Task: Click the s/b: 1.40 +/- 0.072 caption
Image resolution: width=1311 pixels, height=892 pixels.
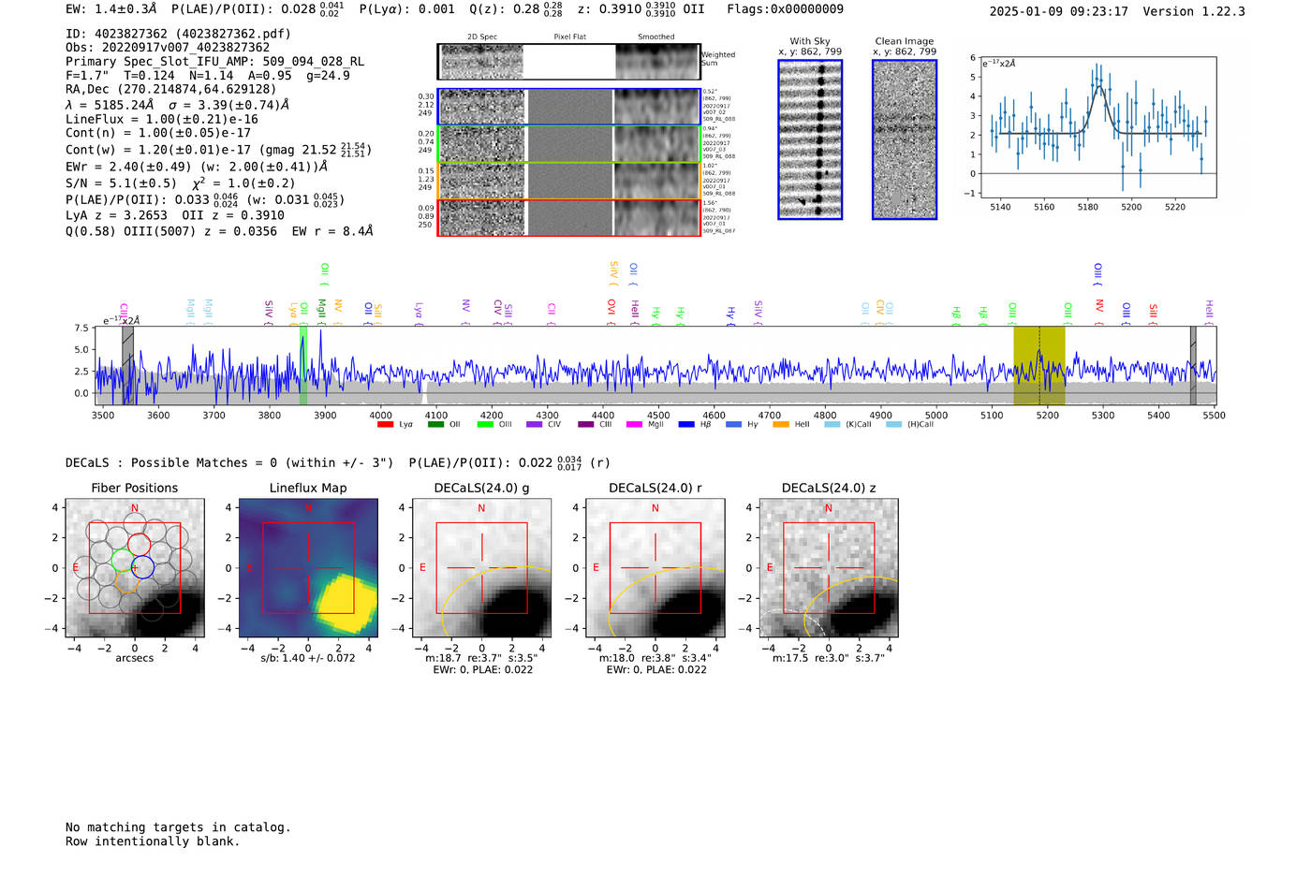Action: [x=308, y=658]
